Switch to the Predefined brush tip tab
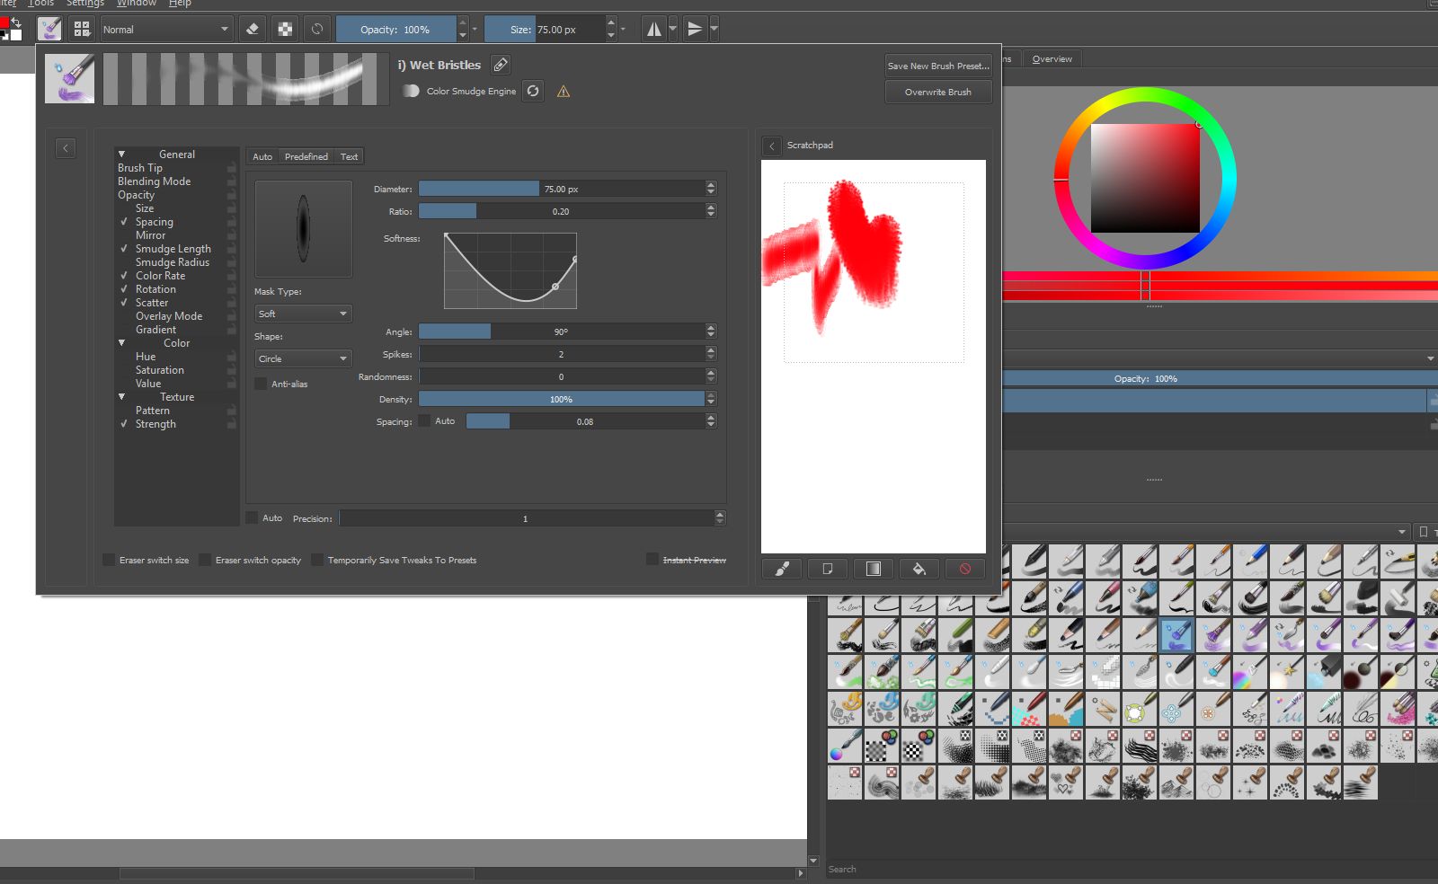The width and height of the screenshot is (1438, 884). coord(306,156)
